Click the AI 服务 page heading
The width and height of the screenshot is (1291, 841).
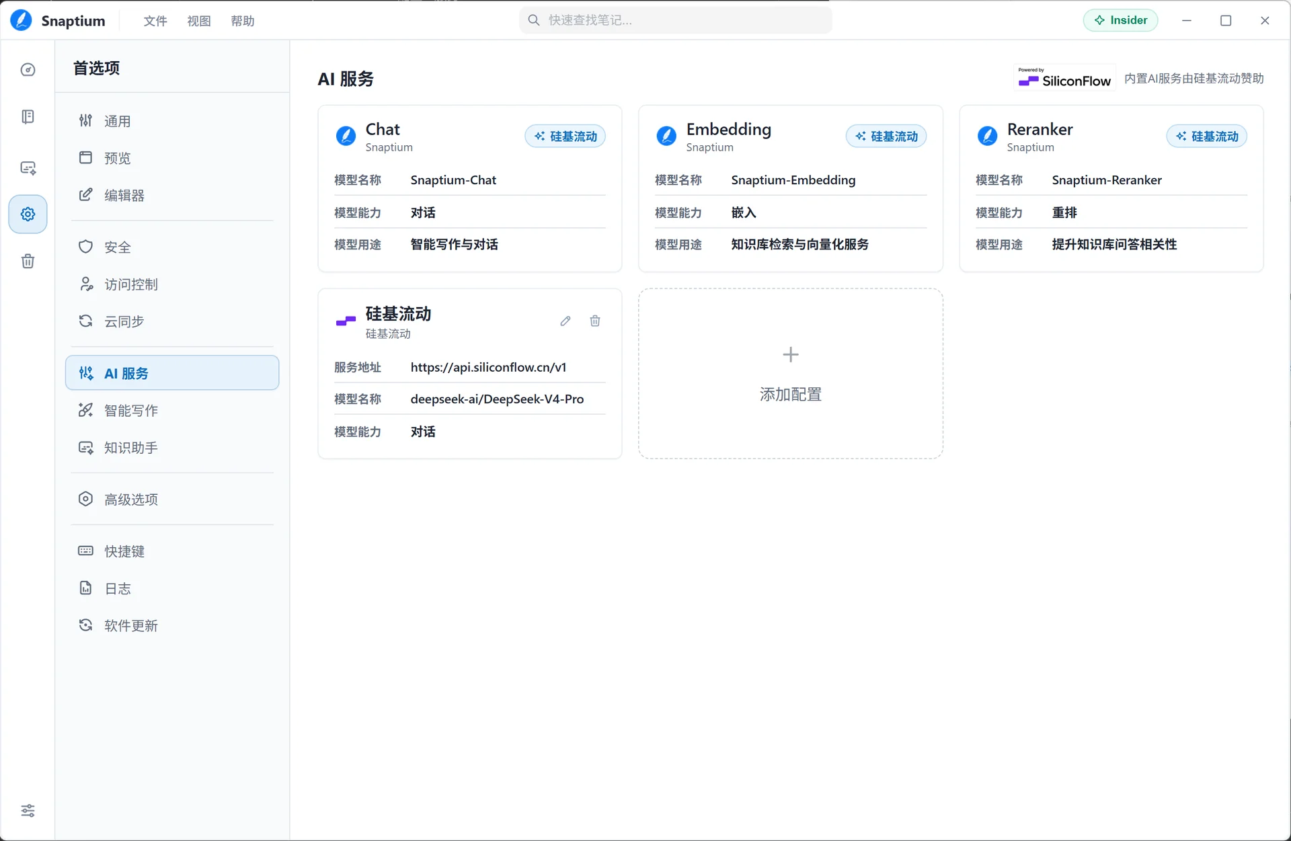point(346,79)
